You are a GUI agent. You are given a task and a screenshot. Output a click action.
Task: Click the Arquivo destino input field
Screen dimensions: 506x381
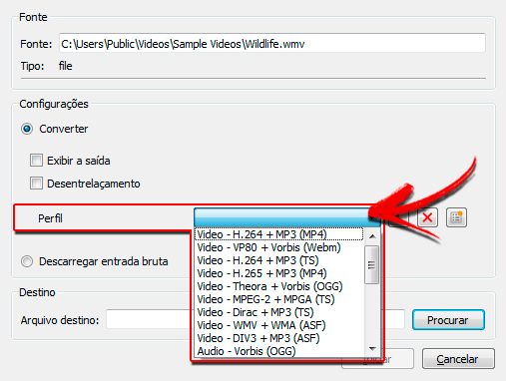pyautogui.click(x=255, y=319)
